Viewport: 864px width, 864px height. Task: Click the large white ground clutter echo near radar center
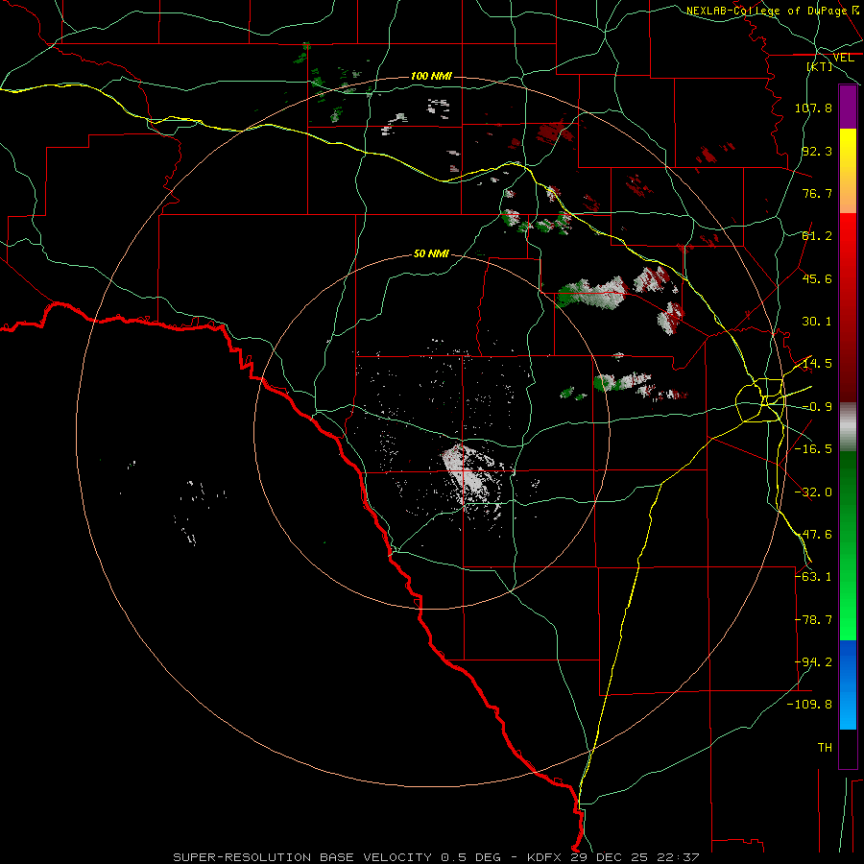click(468, 474)
